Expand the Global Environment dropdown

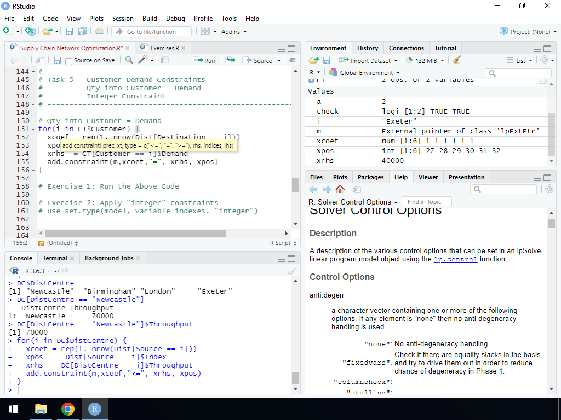point(367,72)
